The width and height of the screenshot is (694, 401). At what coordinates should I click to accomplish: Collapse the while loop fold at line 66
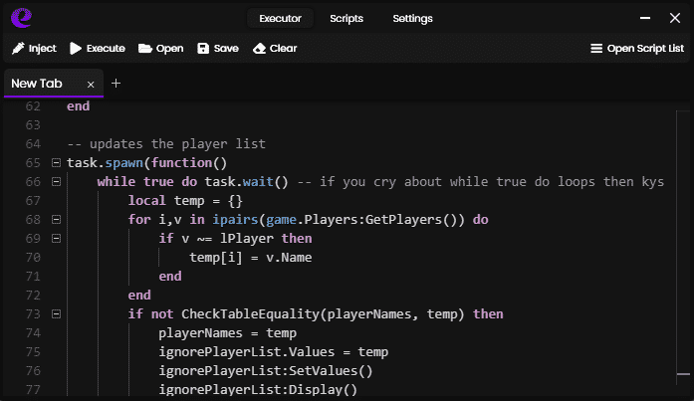point(56,182)
